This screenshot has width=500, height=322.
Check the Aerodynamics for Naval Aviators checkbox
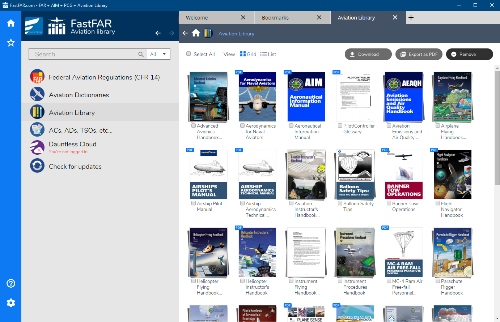242,125
